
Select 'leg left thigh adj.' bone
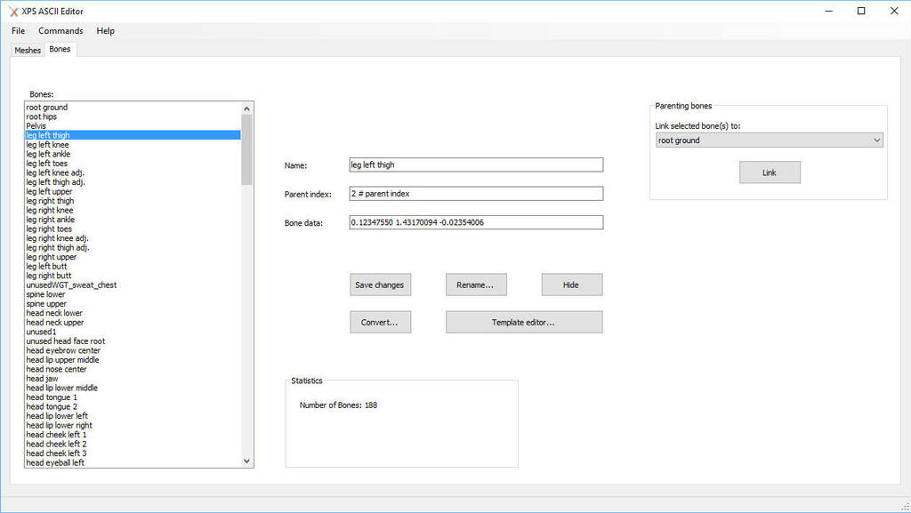133,182
